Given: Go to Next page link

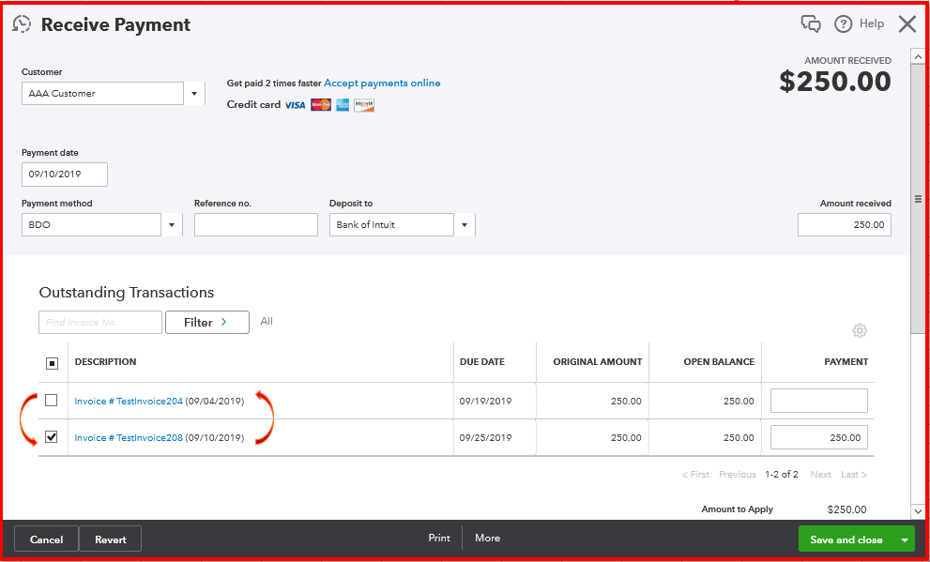Looking at the screenshot, I should 821,475.
